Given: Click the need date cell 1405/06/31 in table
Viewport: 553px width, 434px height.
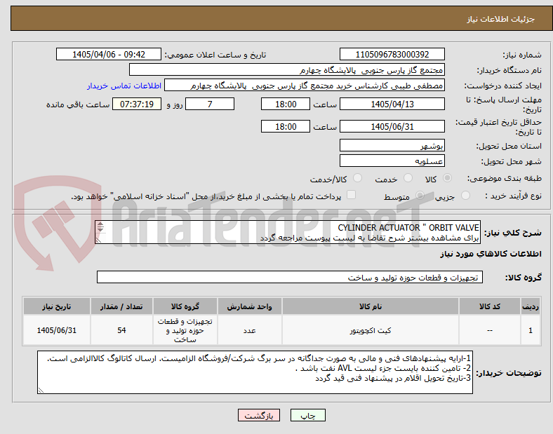Looking at the screenshot, I should [57, 330].
